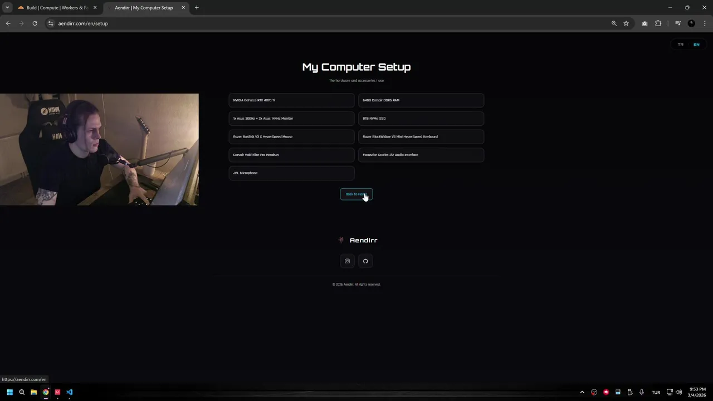Open the volume speaker tray icon

[678, 392]
